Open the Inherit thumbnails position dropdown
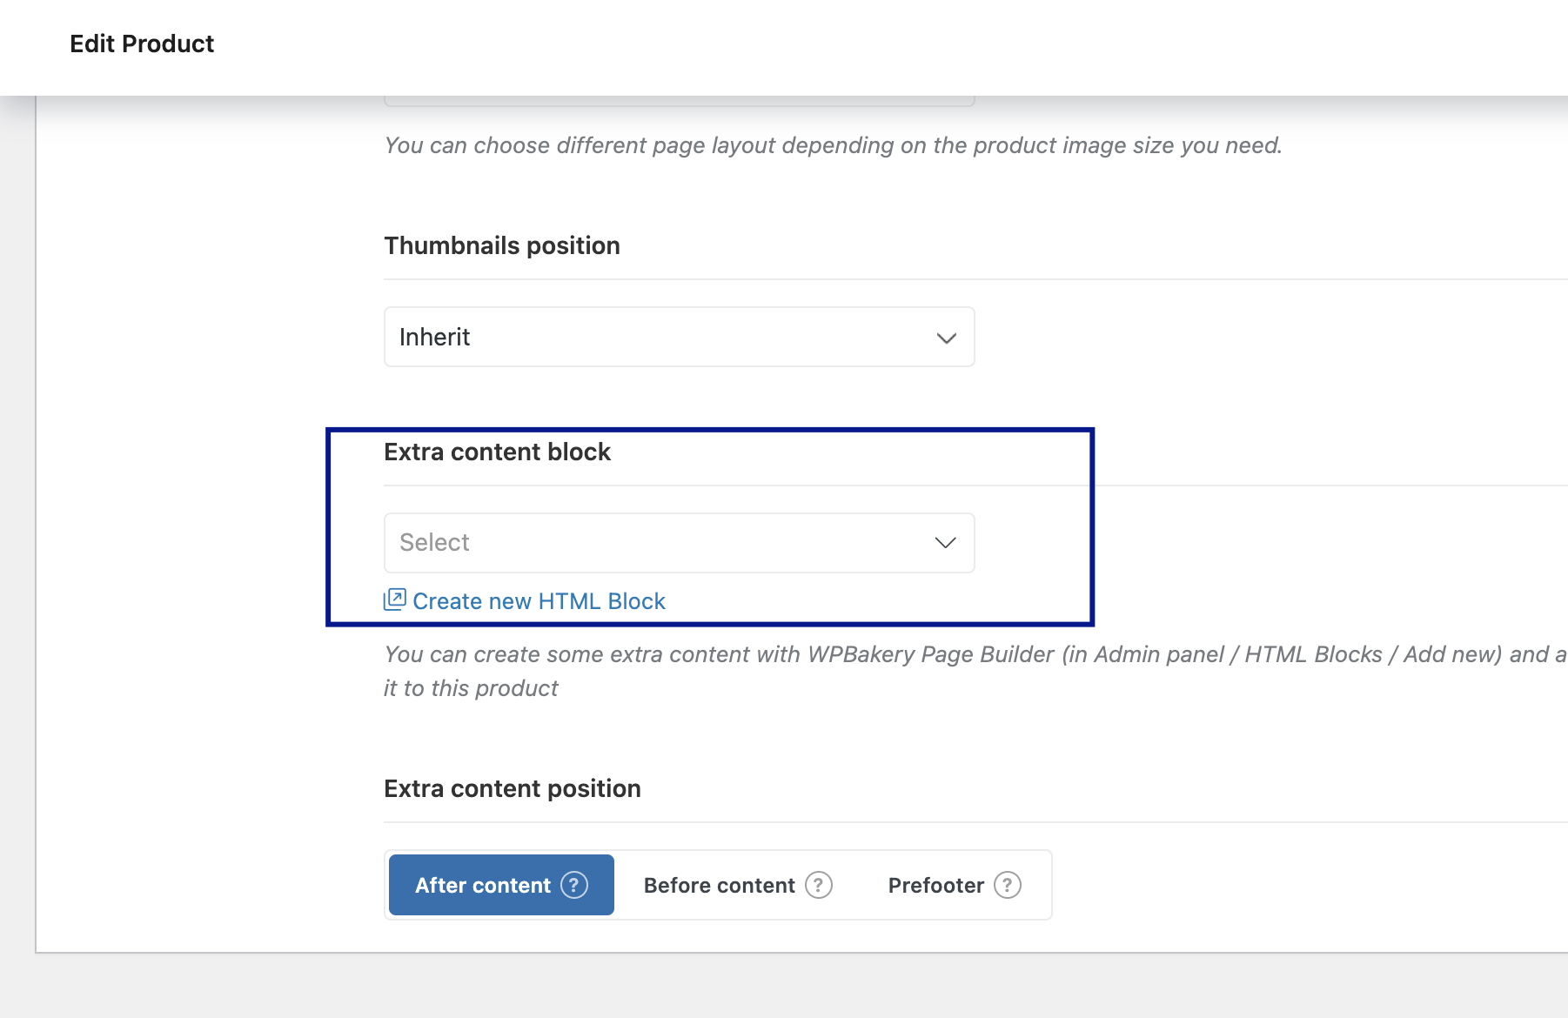Viewport: 1568px width, 1018px height. pos(679,337)
